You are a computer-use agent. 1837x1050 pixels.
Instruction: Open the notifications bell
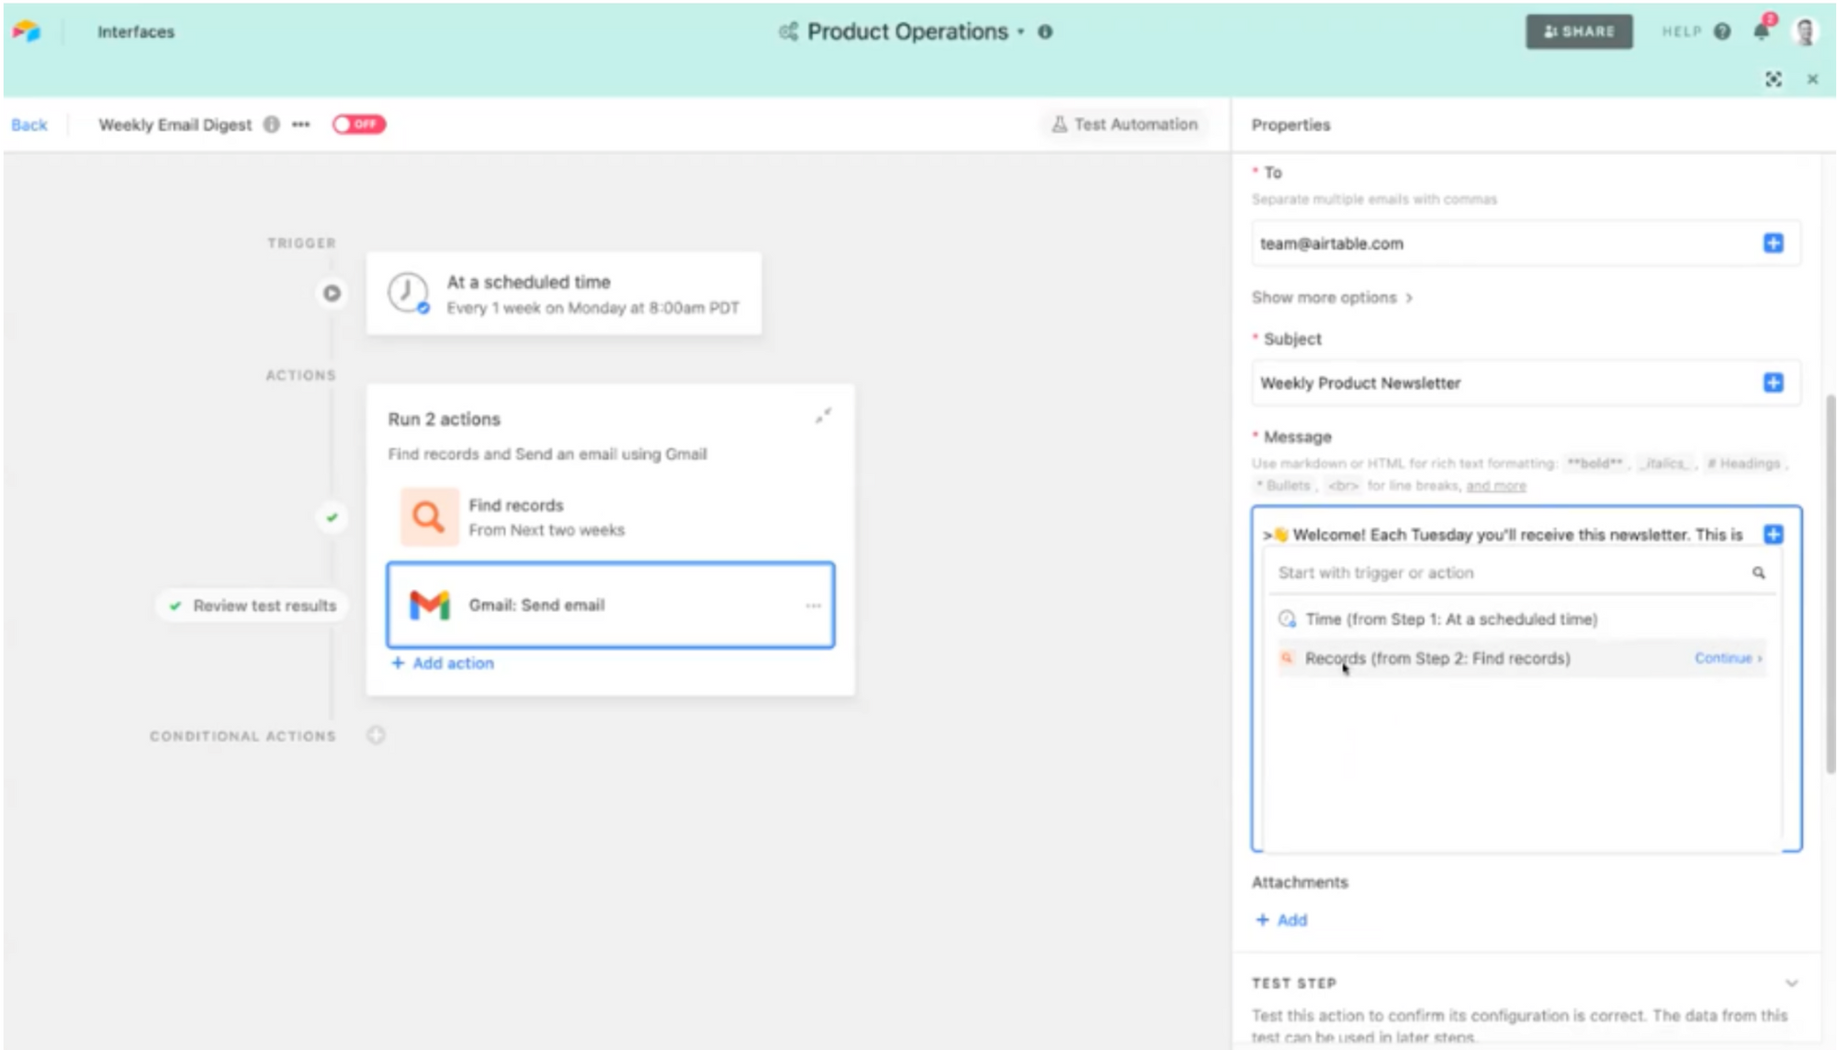(1761, 31)
